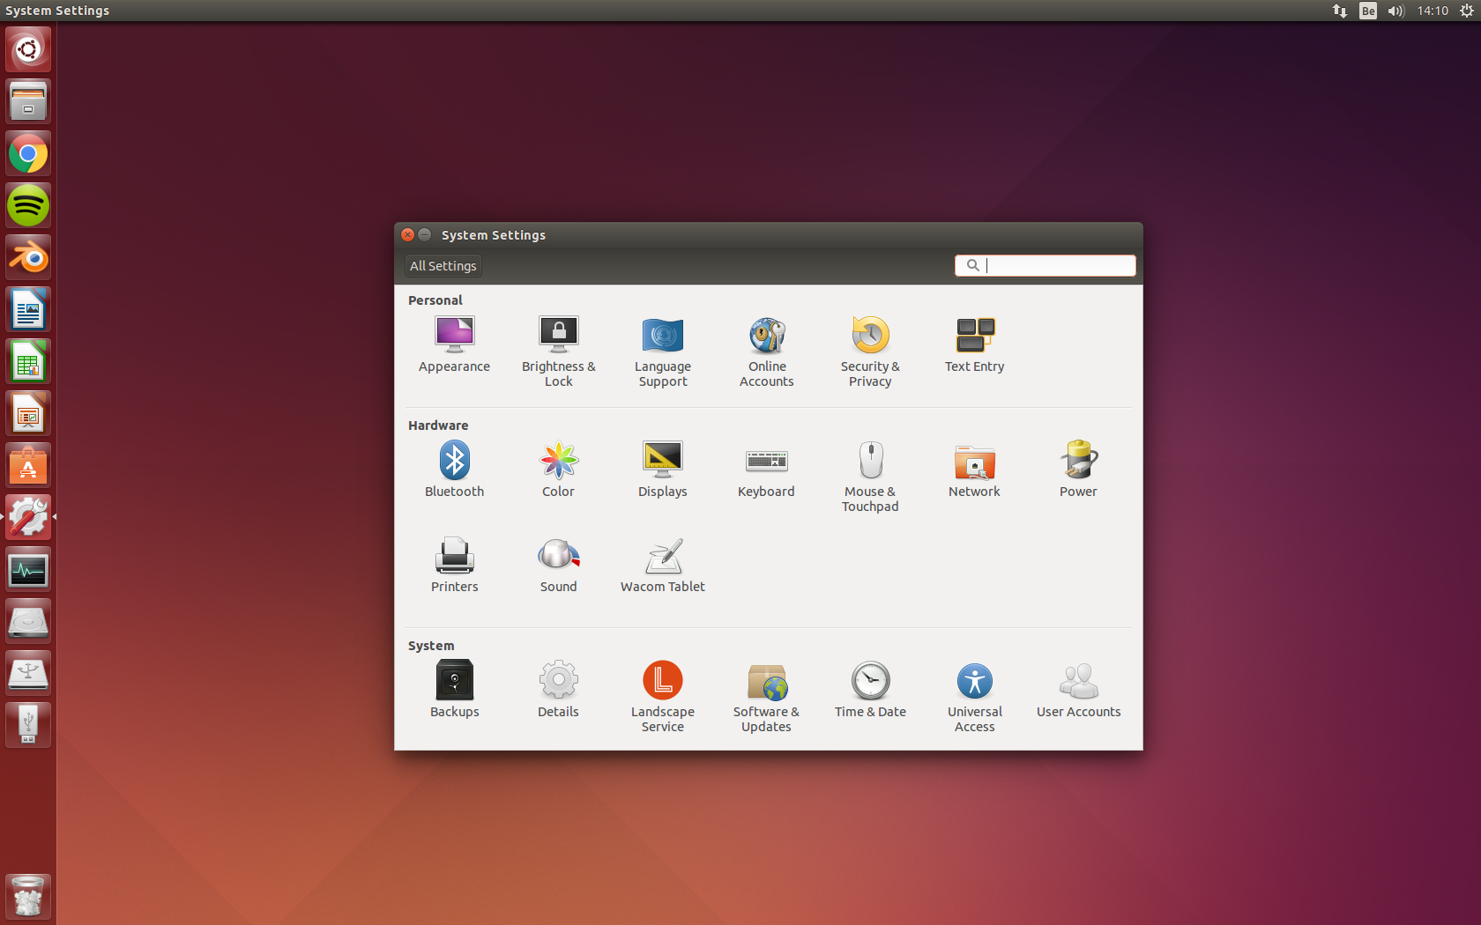This screenshot has width=1481, height=925.
Task: Launch the Files manager from the launcher
Action: pyautogui.click(x=28, y=101)
